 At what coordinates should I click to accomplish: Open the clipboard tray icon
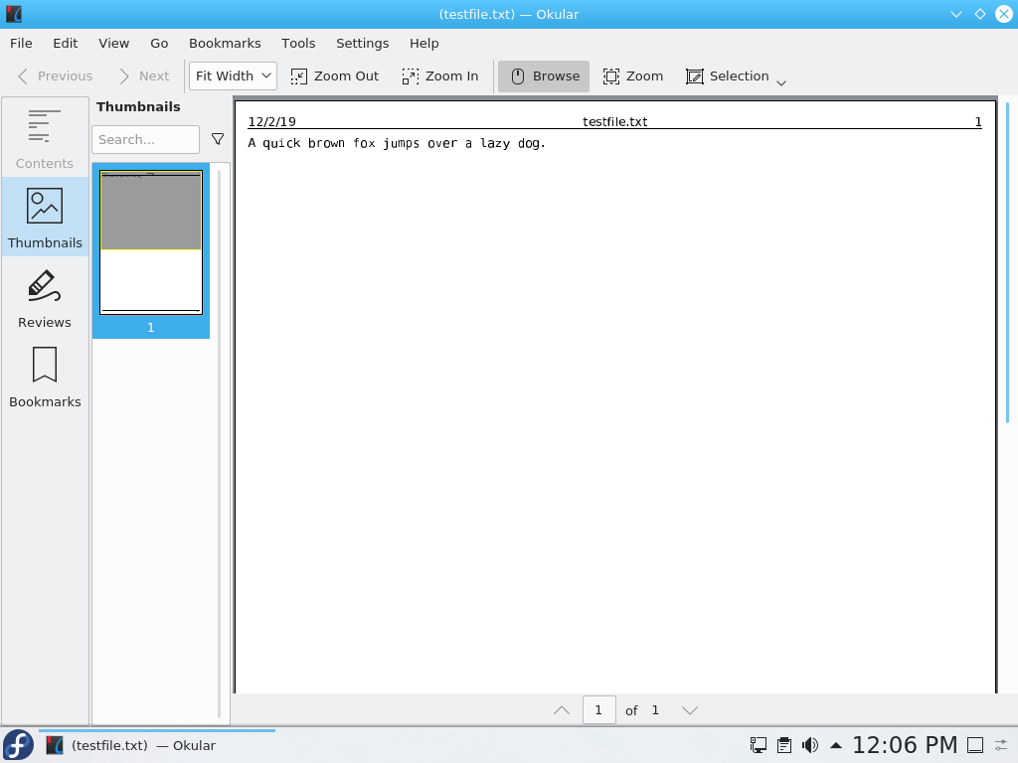point(784,745)
